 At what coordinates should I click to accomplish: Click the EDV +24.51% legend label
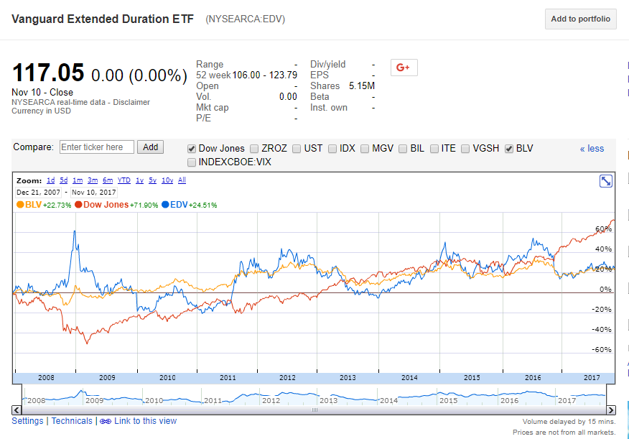[193, 205]
